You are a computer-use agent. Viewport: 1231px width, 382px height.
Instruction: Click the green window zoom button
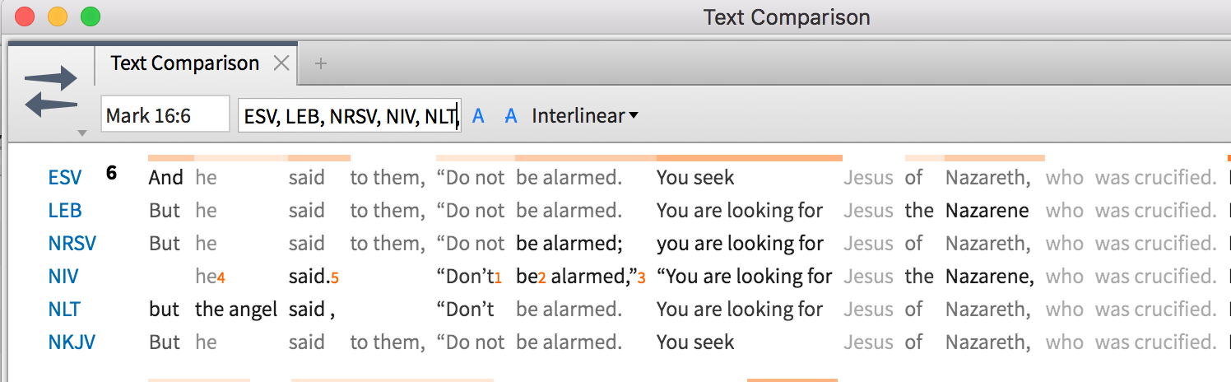pyautogui.click(x=90, y=16)
